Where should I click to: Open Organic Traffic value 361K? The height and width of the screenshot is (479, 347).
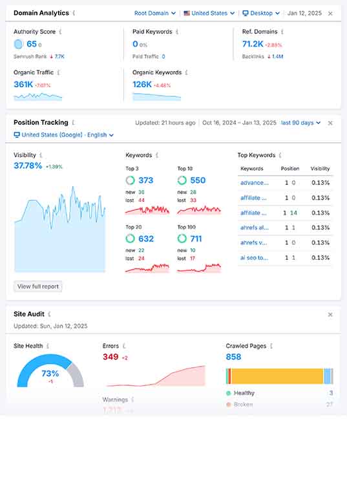(23, 84)
